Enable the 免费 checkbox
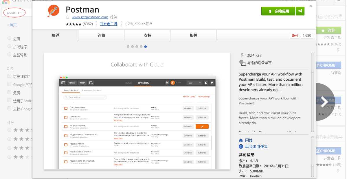347x179 pixels. coord(9,92)
